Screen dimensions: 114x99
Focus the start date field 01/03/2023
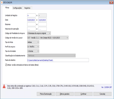click(x=31, y=20)
